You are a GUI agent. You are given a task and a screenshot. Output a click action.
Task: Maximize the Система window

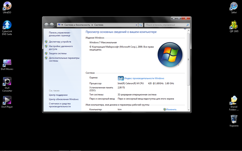pos(179,18)
